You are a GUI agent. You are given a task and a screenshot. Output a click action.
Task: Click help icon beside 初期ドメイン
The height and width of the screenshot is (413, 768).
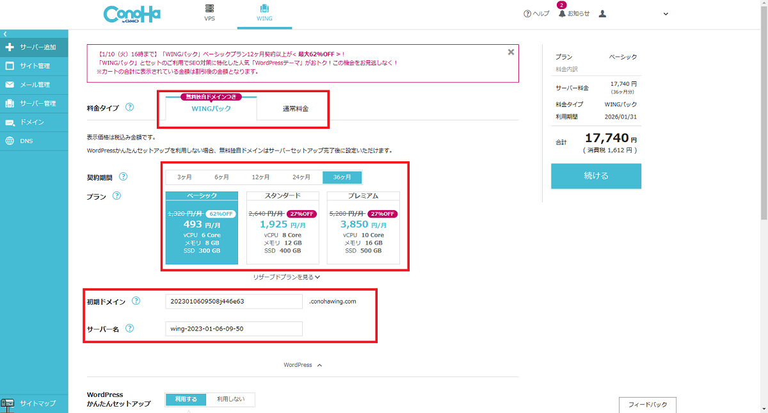(136, 301)
